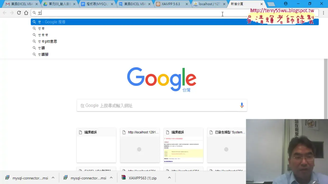This screenshot has height=184, width=328.
Task: Close the XAMPP 5.6.3 tab
Action: [x=187, y=4]
